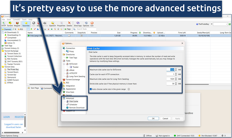The width and height of the screenshot is (232, 138).
Task: Adjust stepper for shrink cache memory threshold
Action: tap(176, 84)
